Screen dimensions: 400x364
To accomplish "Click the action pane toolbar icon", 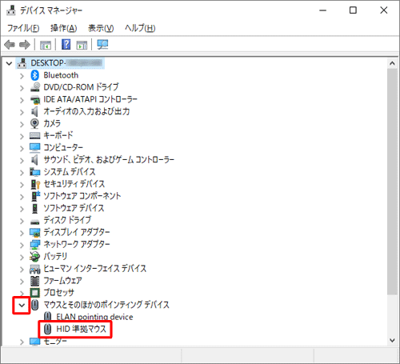I will 82,45.
